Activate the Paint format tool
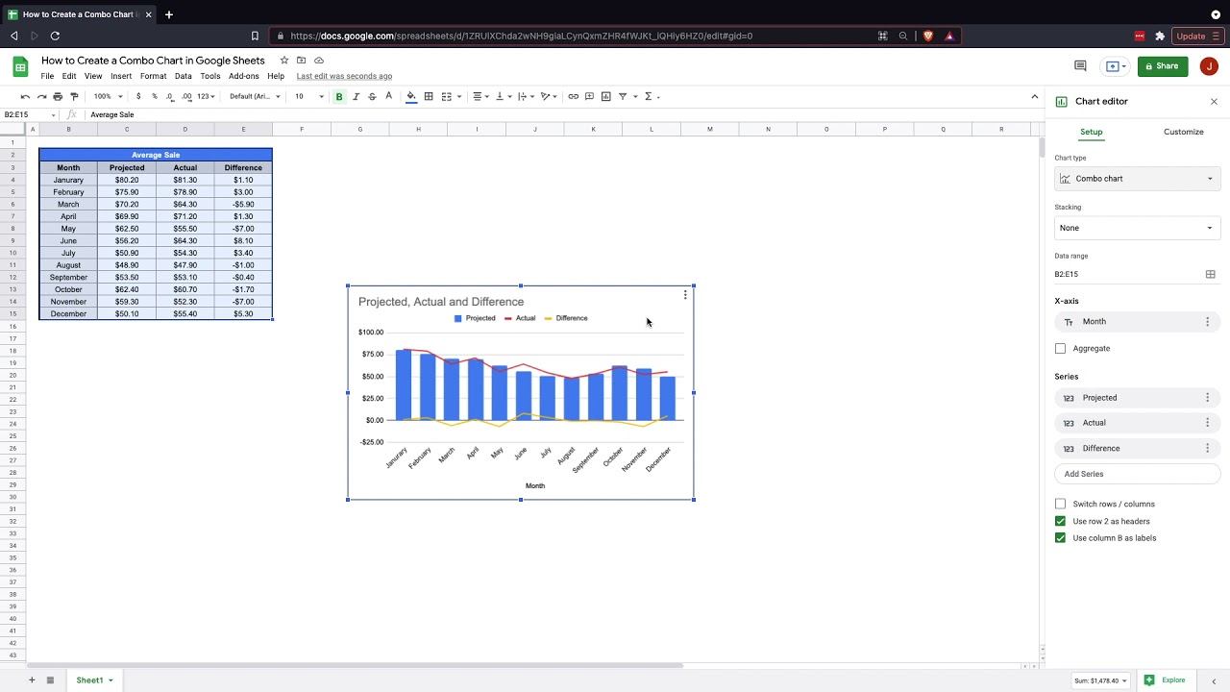Image resolution: width=1230 pixels, height=692 pixels. tap(74, 96)
